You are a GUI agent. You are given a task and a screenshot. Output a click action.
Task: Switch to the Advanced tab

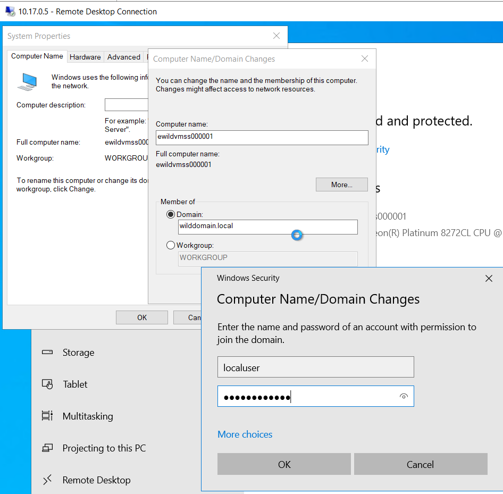pos(124,57)
